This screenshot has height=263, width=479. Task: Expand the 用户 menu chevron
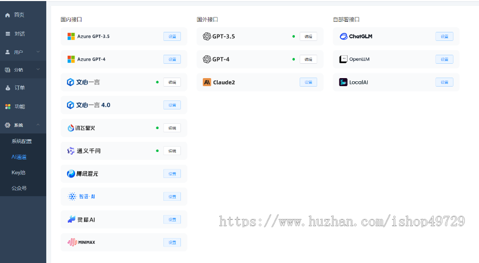pyautogui.click(x=38, y=52)
